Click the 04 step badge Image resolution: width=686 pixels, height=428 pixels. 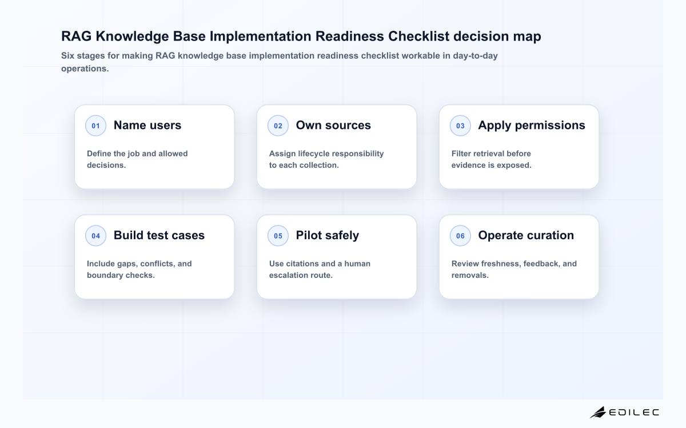pyautogui.click(x=95, y=236)
